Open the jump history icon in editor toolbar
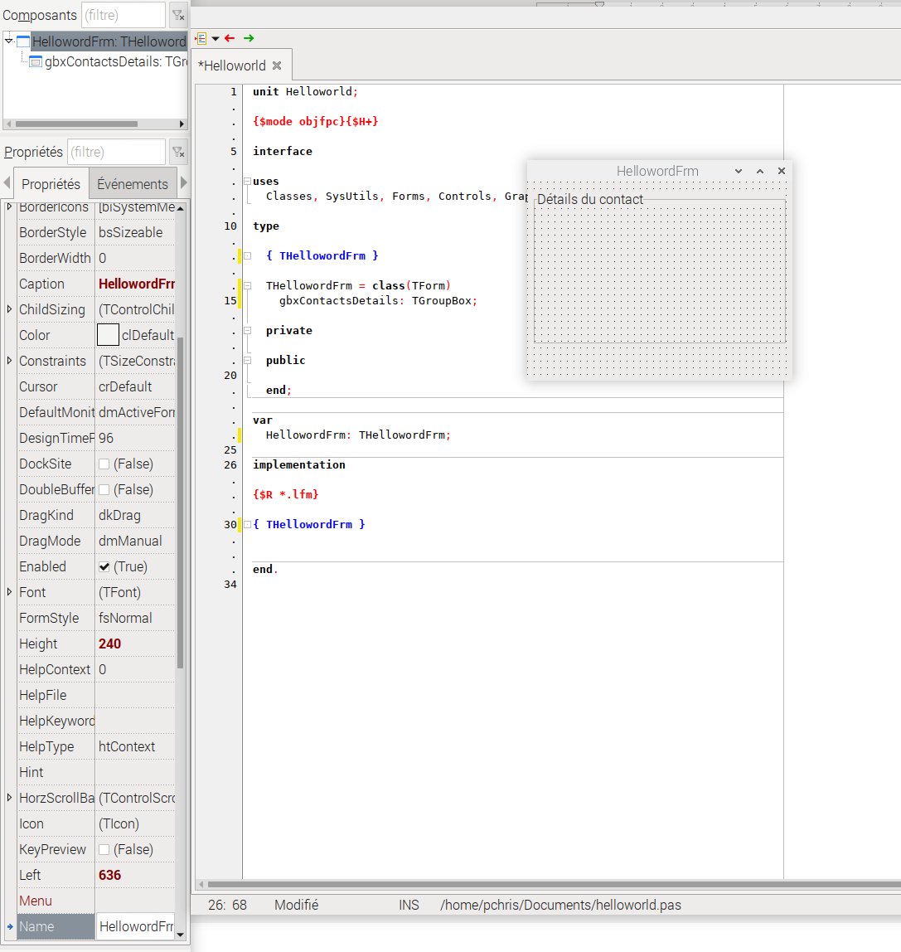 [201, 38]
